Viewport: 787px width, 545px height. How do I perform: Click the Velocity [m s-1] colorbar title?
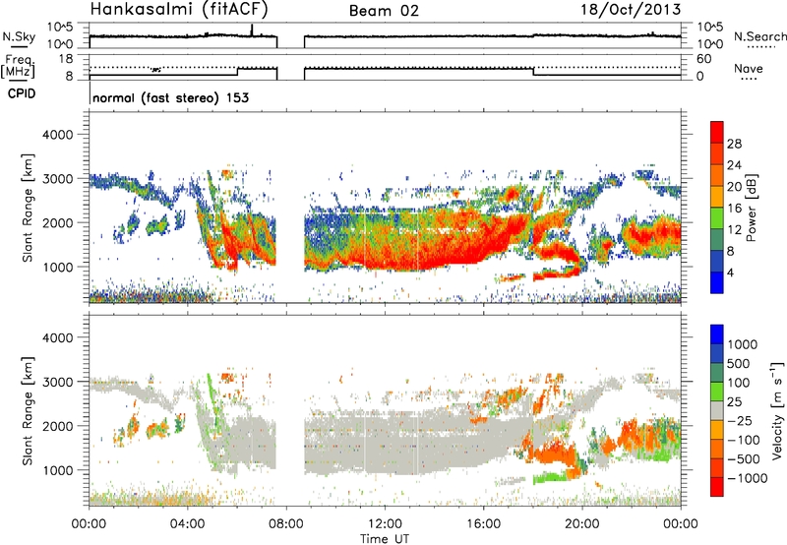[777, 411]
